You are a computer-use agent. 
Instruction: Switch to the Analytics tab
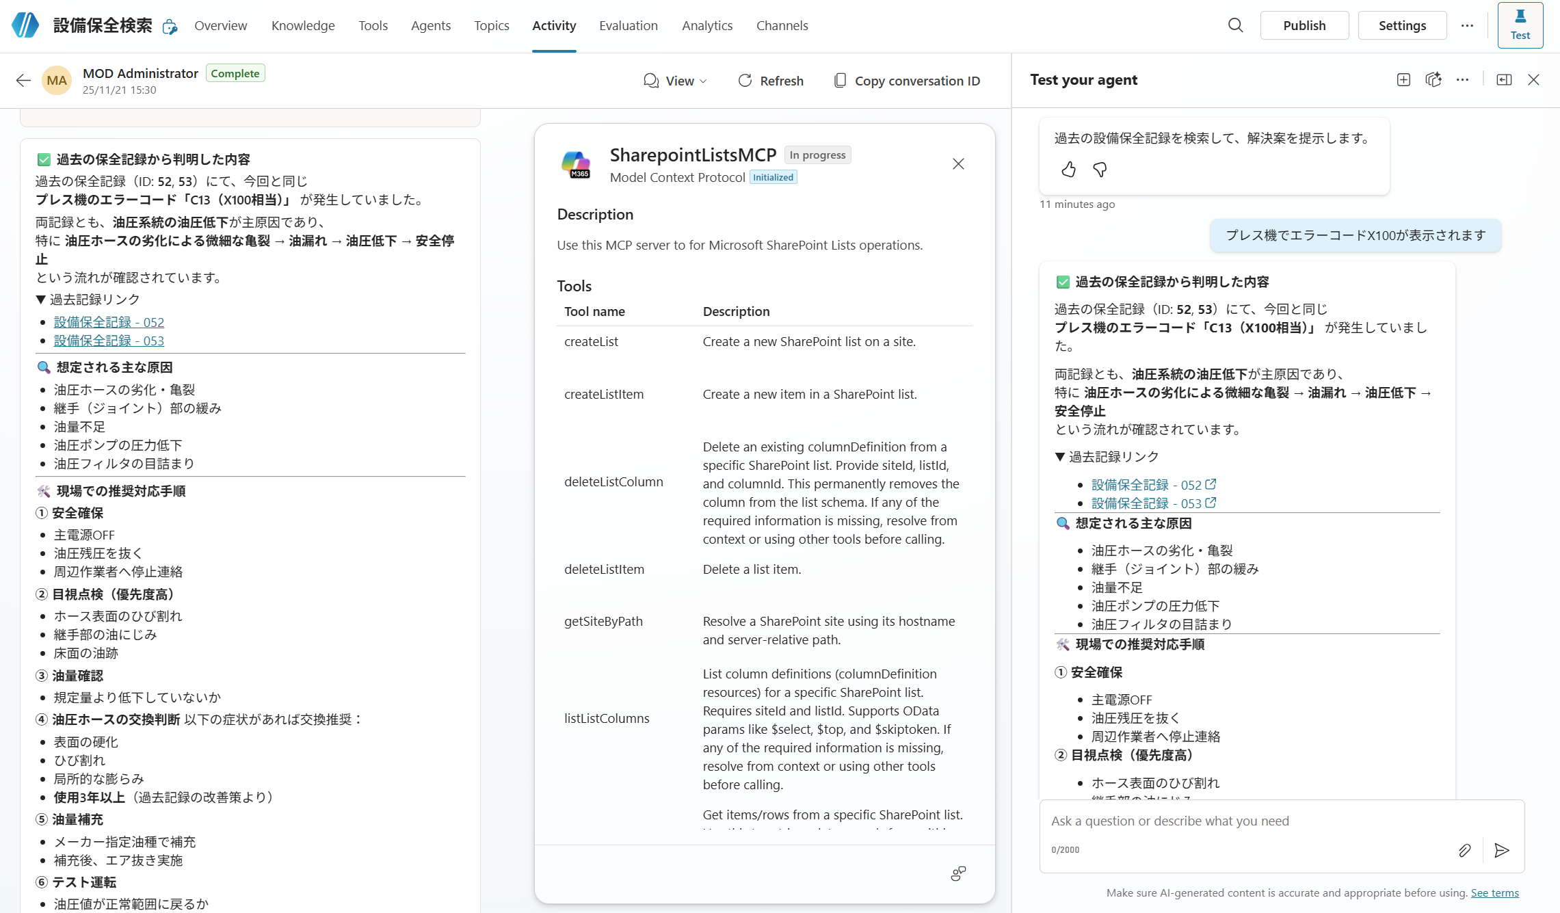706,25
